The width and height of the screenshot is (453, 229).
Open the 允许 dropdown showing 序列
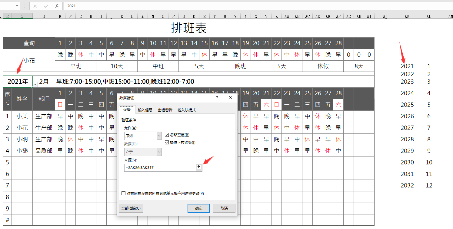tap(159, 136)
